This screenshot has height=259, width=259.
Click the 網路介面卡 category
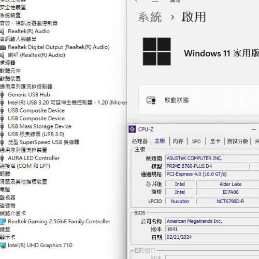click(x=13, y=213)
